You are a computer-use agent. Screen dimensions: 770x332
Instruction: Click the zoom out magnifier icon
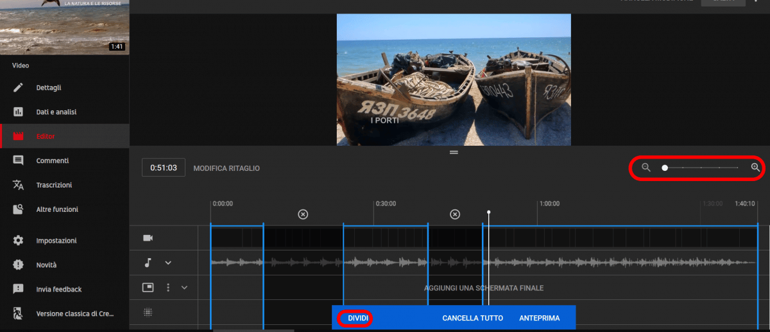[646, 168]
